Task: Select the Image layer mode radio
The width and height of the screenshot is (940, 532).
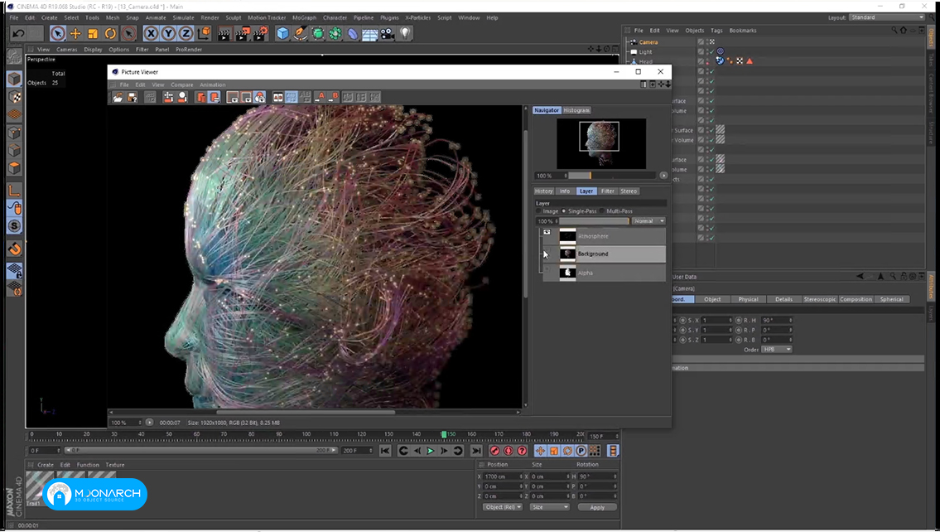Action: point(538,211)
